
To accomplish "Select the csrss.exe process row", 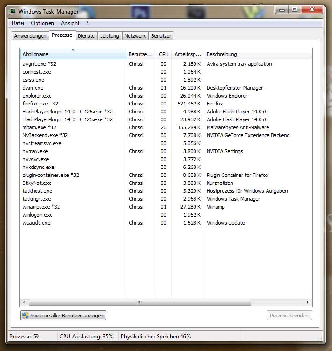I will [166, 80].
